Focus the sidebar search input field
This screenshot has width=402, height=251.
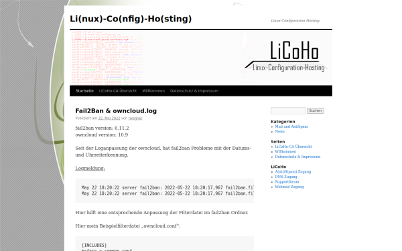pos(288,110)
